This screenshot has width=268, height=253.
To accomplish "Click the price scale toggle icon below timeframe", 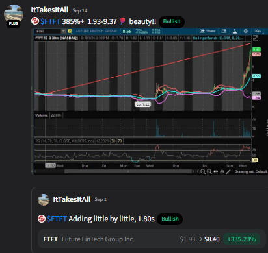I will (x=256, y=38).
